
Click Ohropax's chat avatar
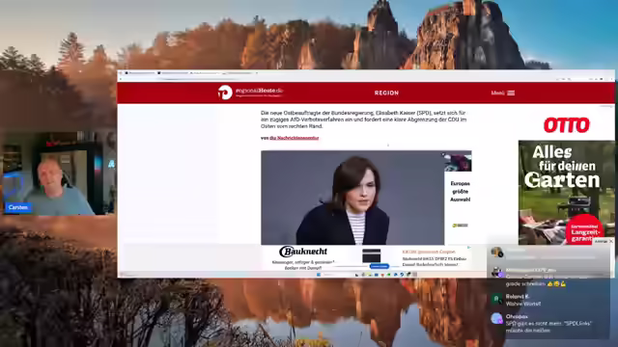(496, 318)
